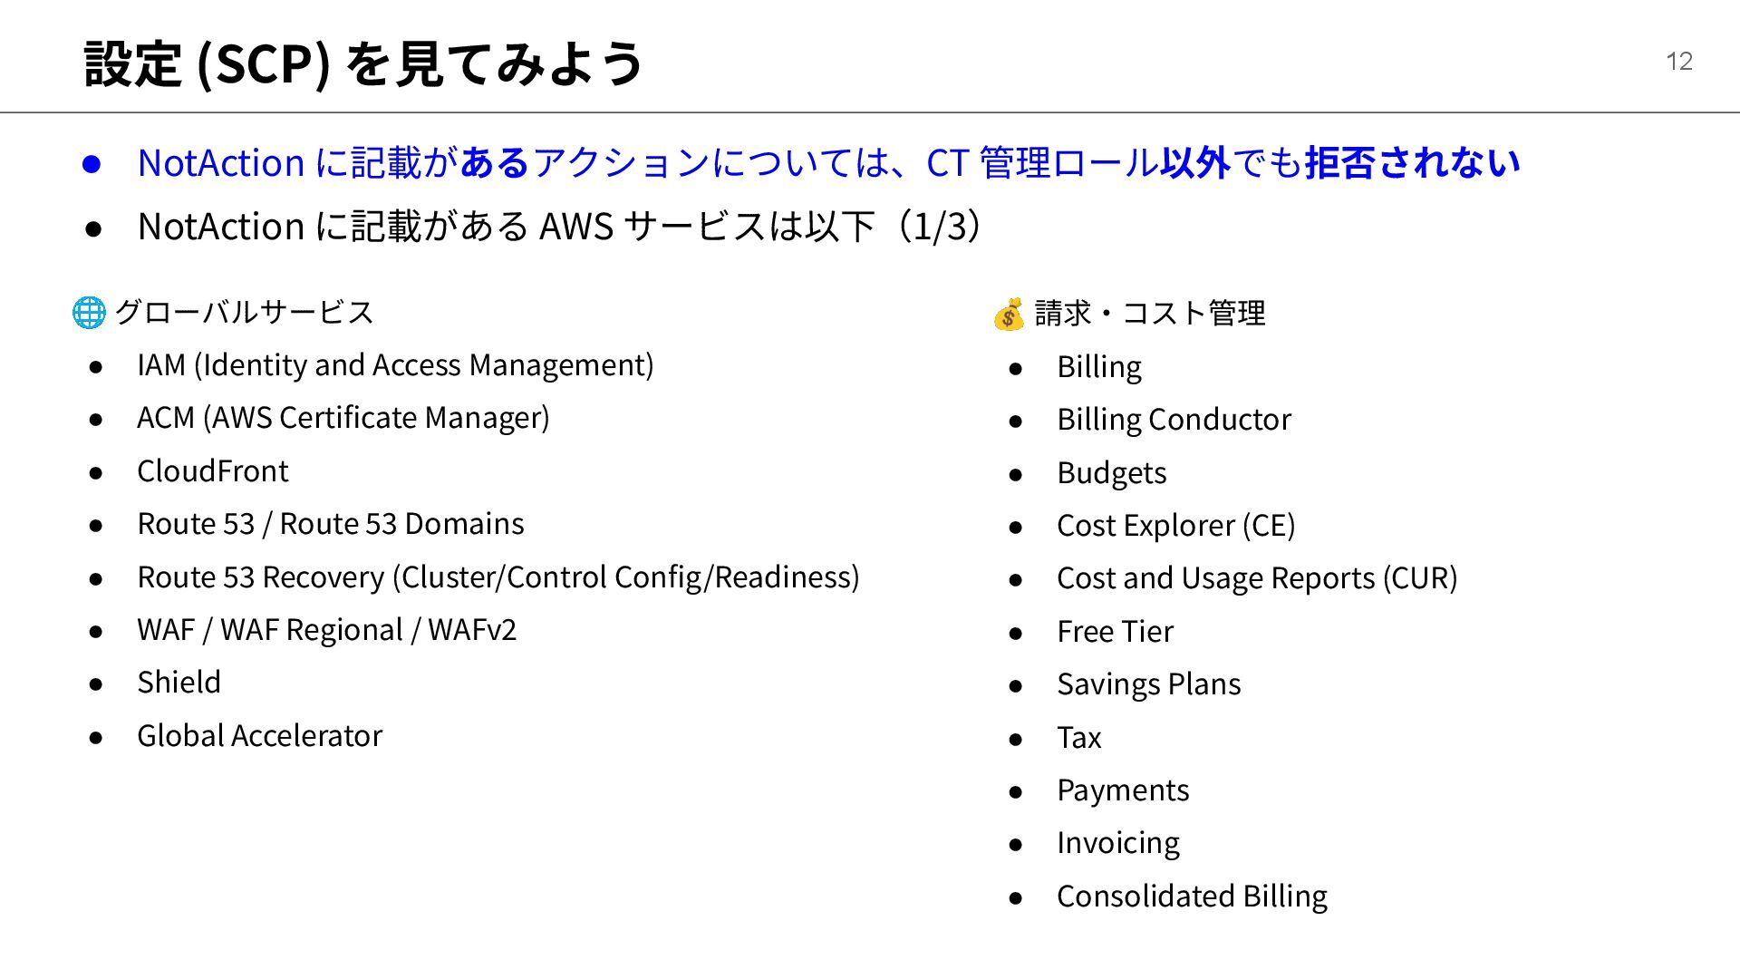Click the slide number 12
Screen dimensions: 1740x979
tap(1679, 61)
